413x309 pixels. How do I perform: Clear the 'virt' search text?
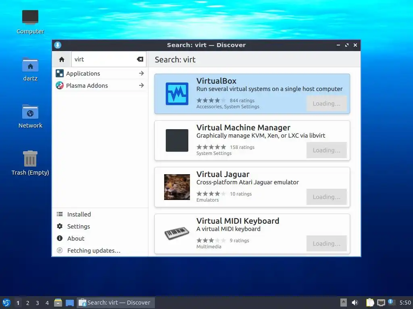[140, 60]
